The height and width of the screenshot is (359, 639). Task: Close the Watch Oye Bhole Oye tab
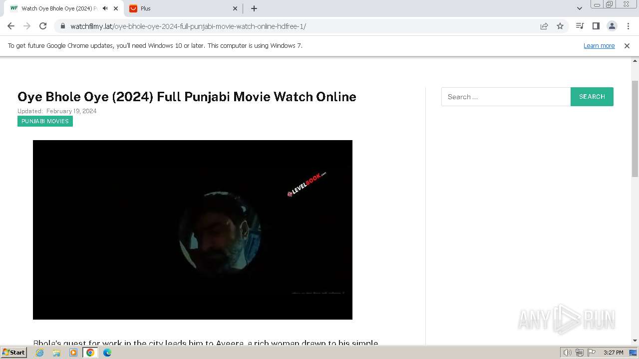click(116, 8)
